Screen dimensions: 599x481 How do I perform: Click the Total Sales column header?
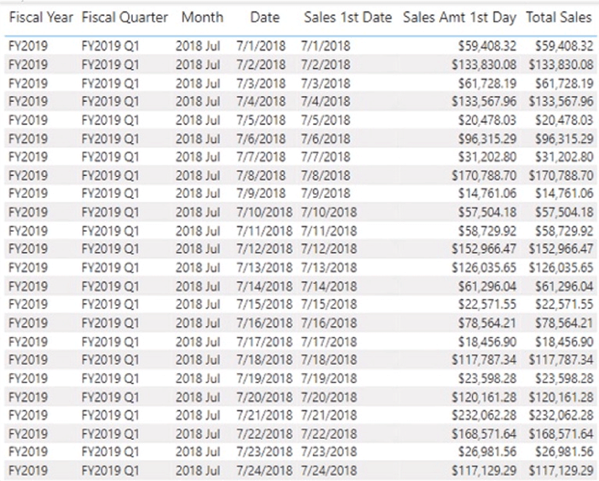point(559,17)
